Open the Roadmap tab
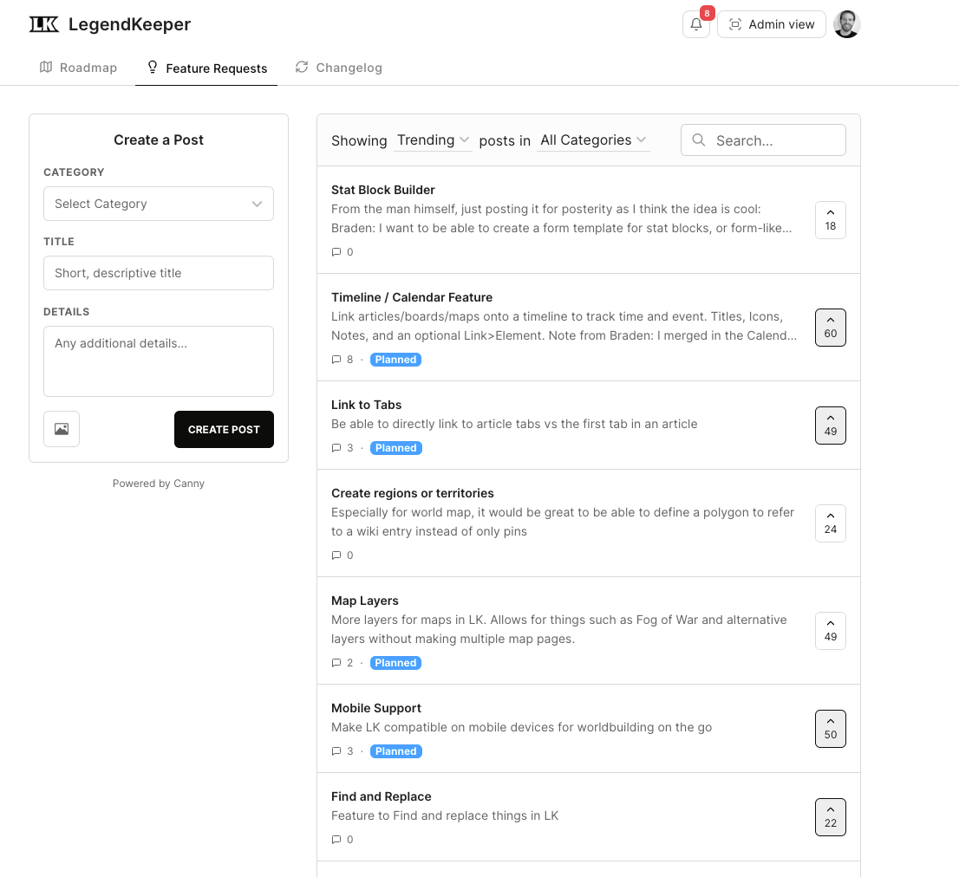The width and height of the screenshot is (959, 877). pos(78,68)
